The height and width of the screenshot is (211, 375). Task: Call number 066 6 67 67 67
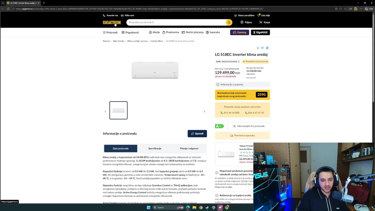point(255,113)
